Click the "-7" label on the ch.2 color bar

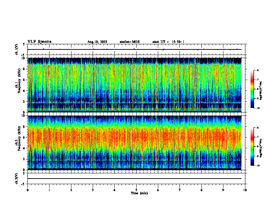point(257,137)
